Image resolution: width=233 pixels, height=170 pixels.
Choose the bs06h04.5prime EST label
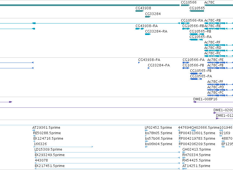pos(159,144)
